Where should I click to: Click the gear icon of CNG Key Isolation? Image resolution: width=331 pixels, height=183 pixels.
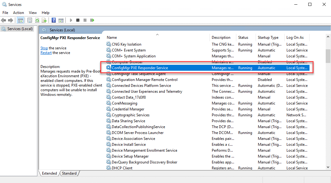point(108,44)
